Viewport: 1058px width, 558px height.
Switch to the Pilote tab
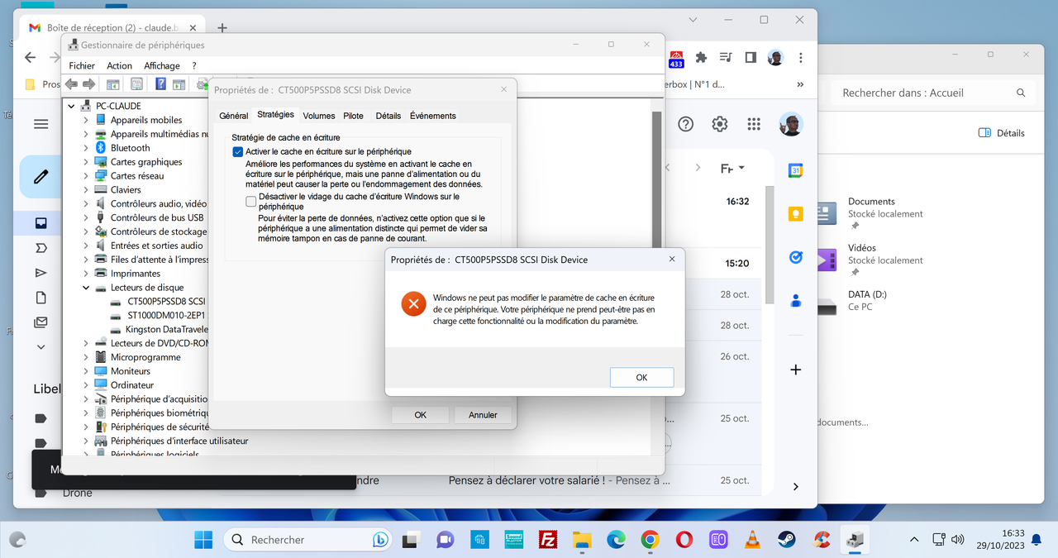coord(354,116)
